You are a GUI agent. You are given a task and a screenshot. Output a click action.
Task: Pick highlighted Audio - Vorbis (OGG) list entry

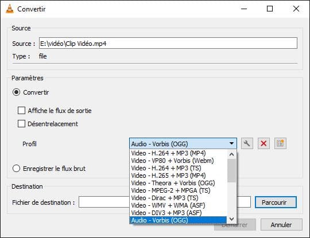point(178,220)
